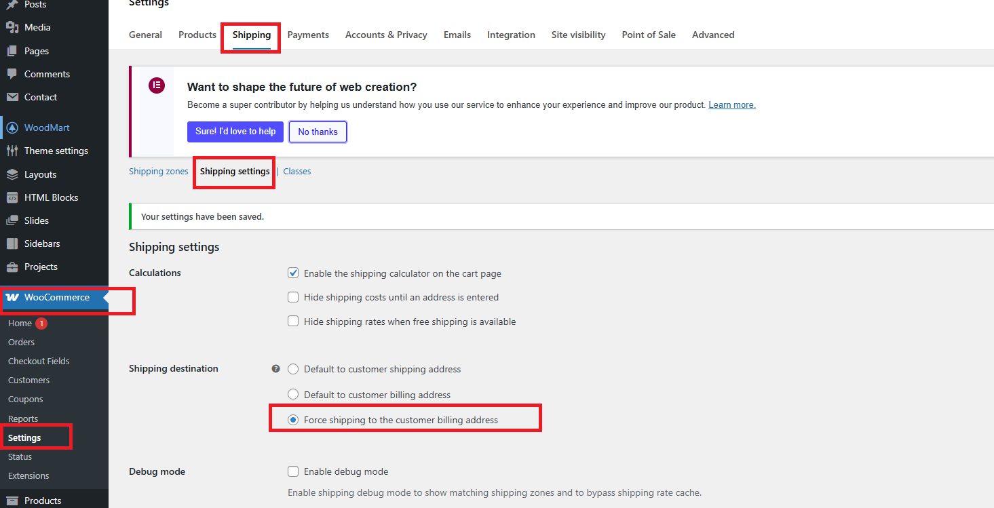Open WooCommerce Home submenu item
The height and width of the screenshot is (508, 994).
point(20,324)
